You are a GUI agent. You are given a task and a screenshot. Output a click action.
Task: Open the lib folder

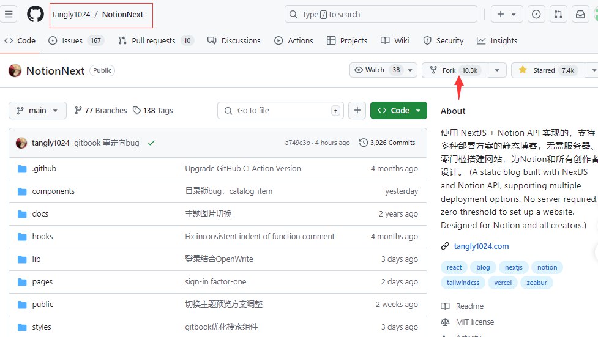click(x=36, y=259)
